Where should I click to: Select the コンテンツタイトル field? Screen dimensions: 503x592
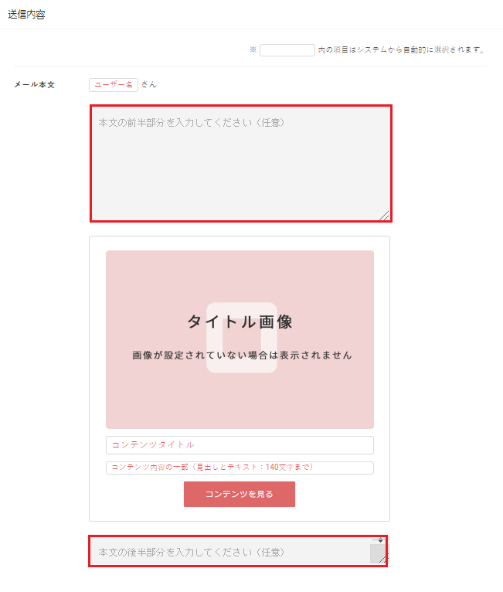tap(240, 445)
